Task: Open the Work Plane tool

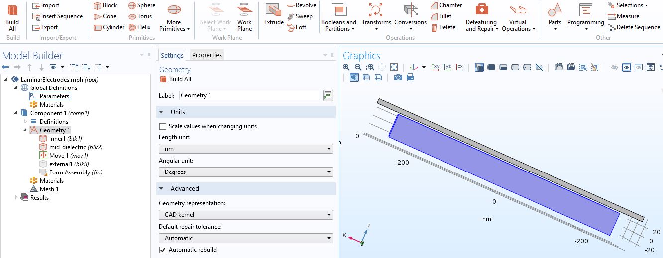Action: pos(244,18)
